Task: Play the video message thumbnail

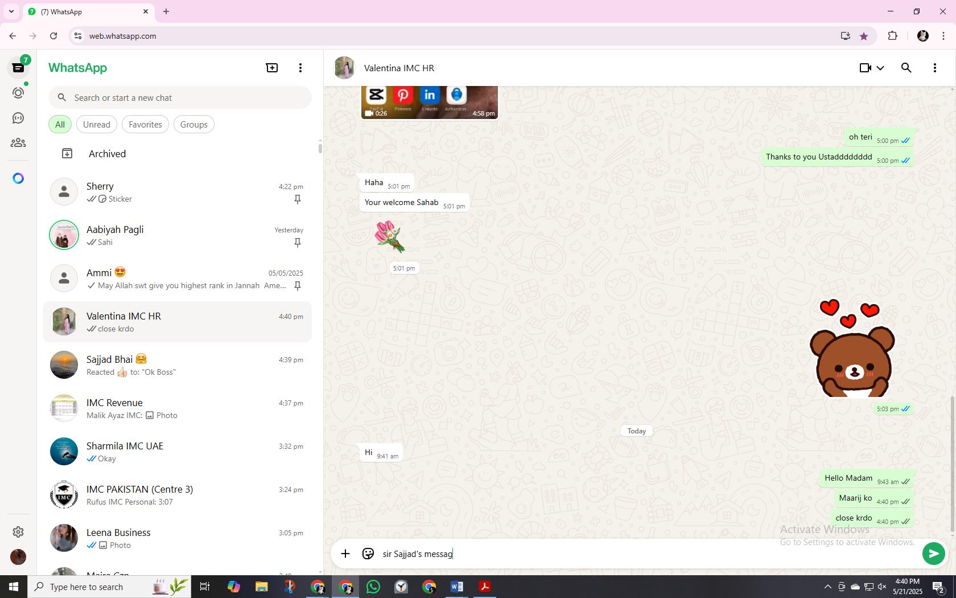Action: tap(430, 103)
